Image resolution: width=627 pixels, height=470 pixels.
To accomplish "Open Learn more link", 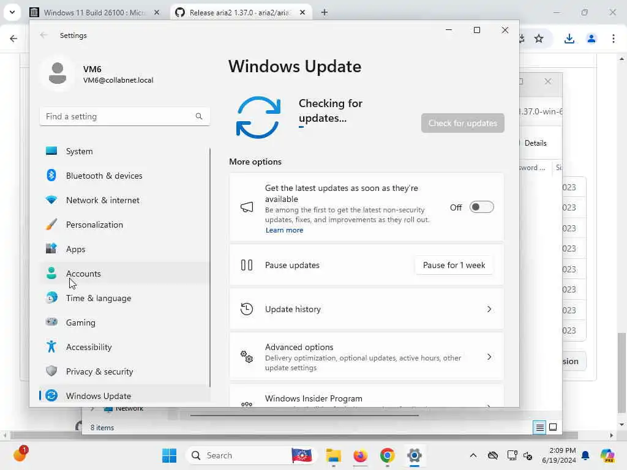I will [284, 230].
